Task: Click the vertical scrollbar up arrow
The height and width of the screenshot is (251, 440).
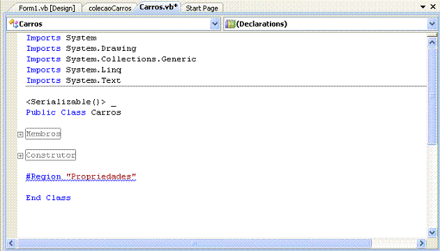Action: [432, 43]
